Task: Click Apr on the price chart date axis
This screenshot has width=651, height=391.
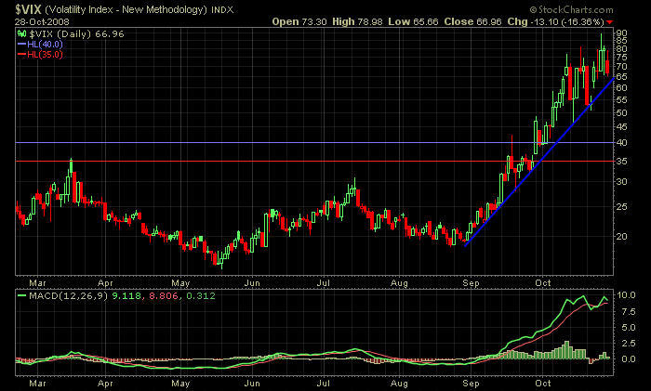Action: tap(105, 282)
